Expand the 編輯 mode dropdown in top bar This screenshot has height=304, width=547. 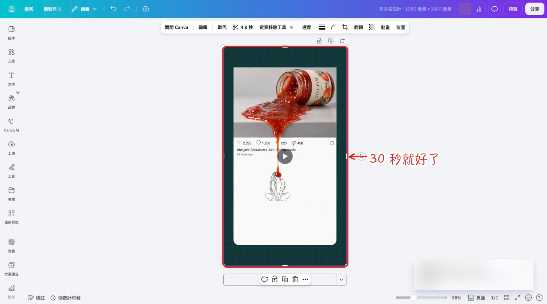click(x=84, y=9)
